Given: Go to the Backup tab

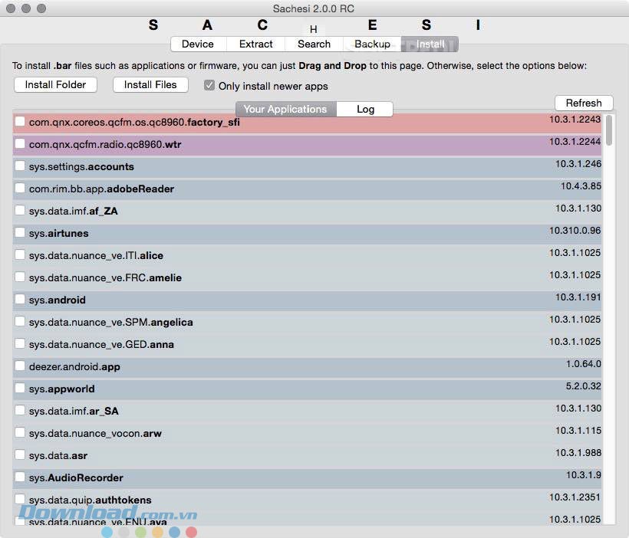Looking at the screenshot, I should pyautogui.click(x=372, y=44).
